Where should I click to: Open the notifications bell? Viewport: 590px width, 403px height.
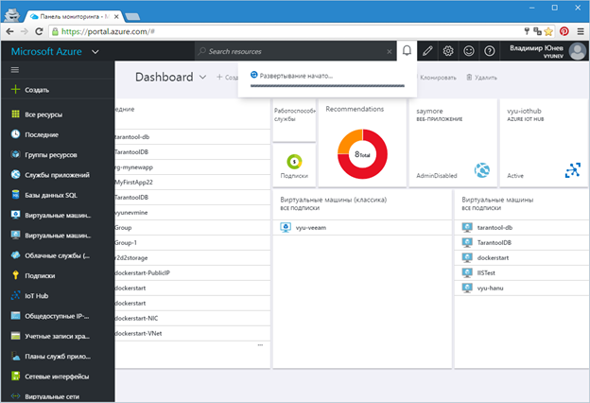pyautogui.click(x=407, y=50)
